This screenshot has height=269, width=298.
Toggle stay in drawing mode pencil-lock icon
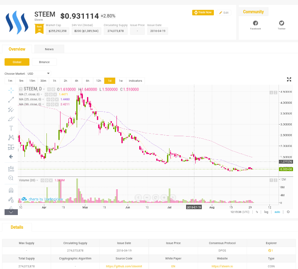click(11, 200)
